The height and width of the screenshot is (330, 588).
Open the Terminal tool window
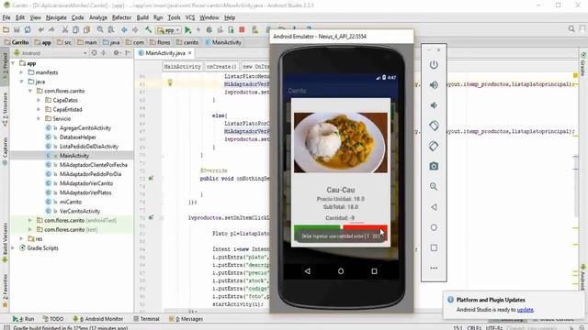(147, 319)
